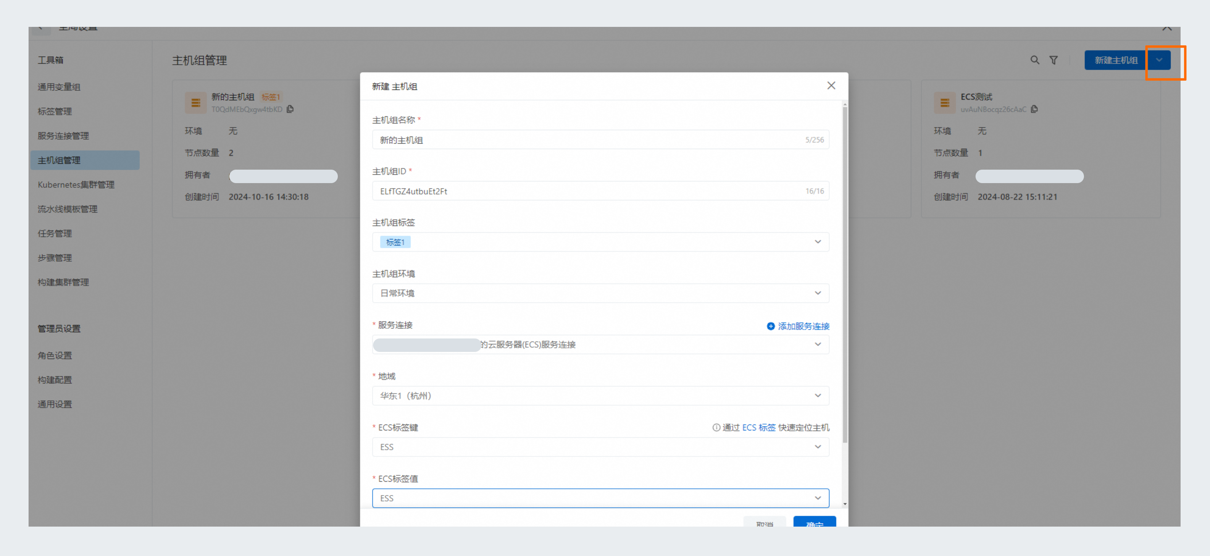Click the ECS测试 card orange icon
Viewport: 1210px width, 556px height.
[944, 102]
